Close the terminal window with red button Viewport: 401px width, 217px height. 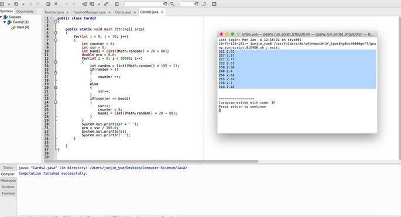(221, 35)
